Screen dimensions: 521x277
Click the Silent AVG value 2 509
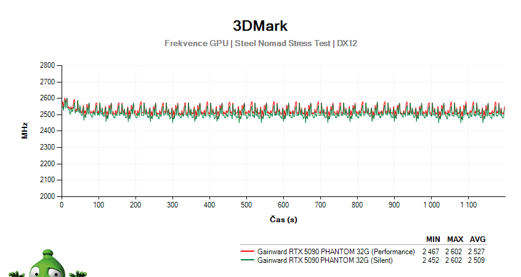click(x=477, y=260)
